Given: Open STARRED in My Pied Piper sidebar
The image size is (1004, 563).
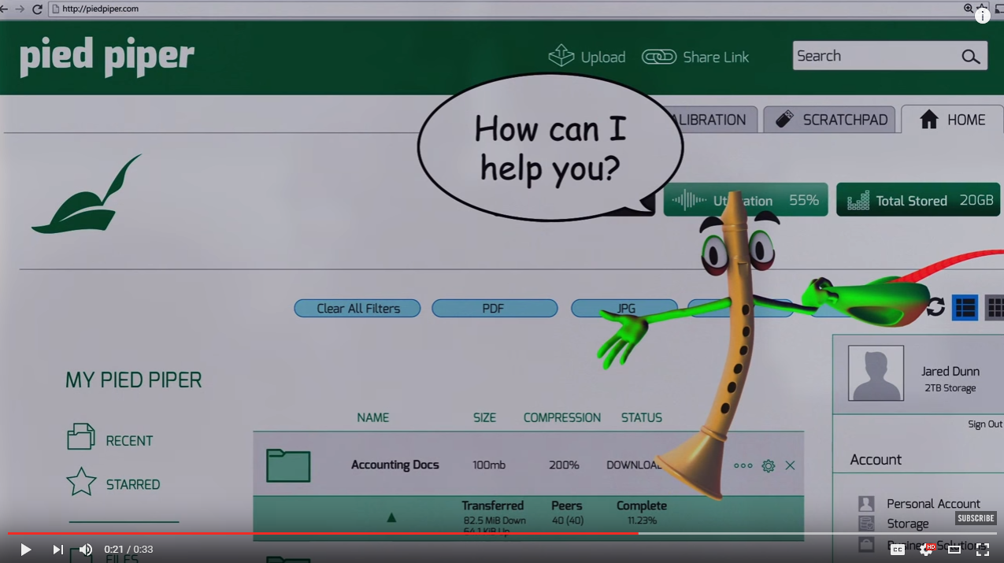Looking at the screenshot, I should pos(132,484).
